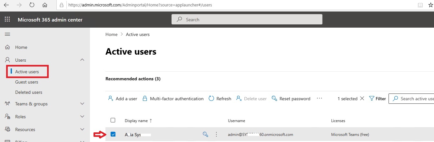The height and width of the screenshot is (142, 434).
Task: Expand the Roles section chevron
Action: point(82,117)
